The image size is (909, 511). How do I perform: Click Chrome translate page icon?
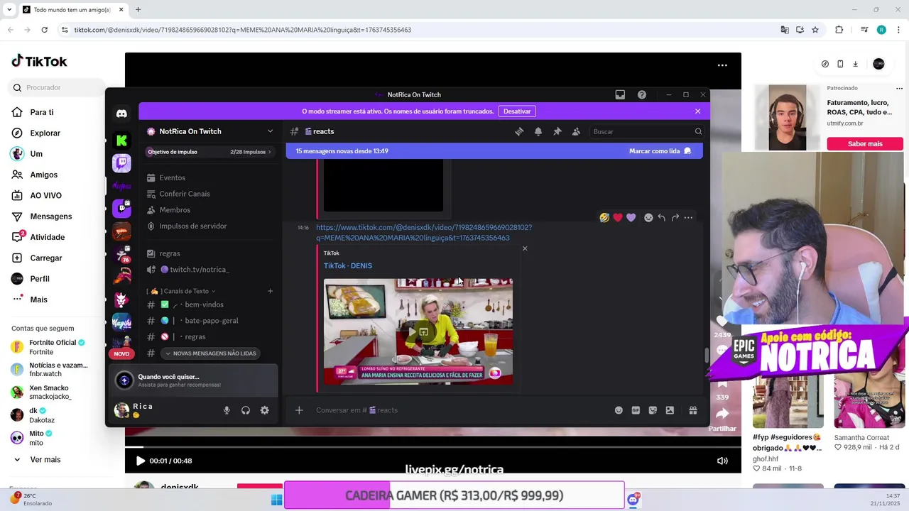784,30
